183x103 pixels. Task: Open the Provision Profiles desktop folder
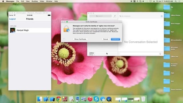(x=167, y=65)
